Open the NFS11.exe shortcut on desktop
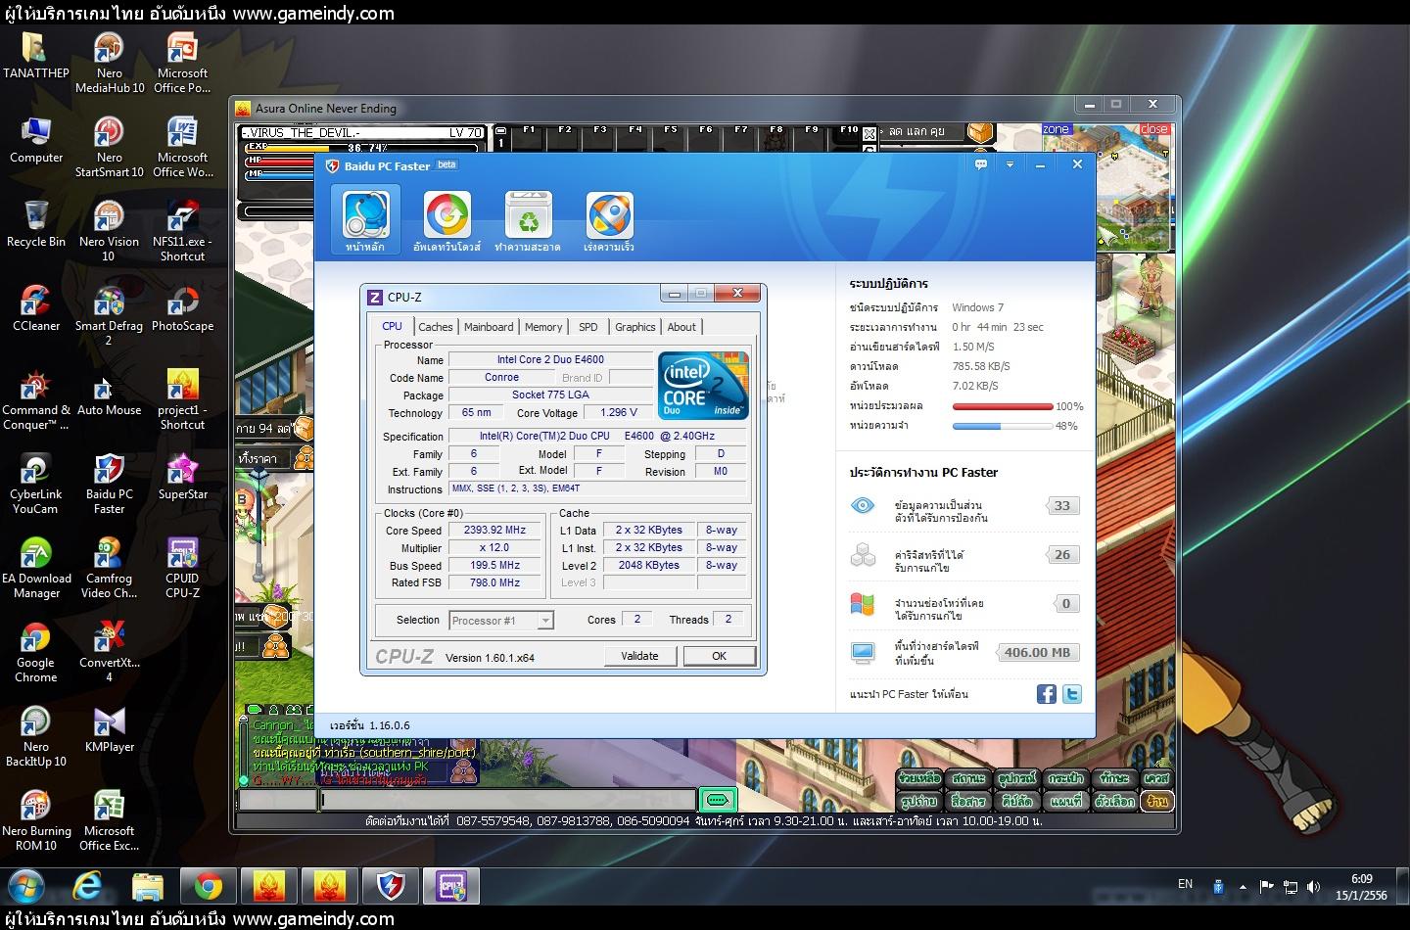The width and height of the screenshot is (1410, 930). [182, 231]
